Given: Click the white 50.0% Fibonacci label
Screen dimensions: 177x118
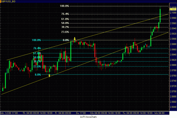Looking at the screenshot, I should click(x=65, y=23).
